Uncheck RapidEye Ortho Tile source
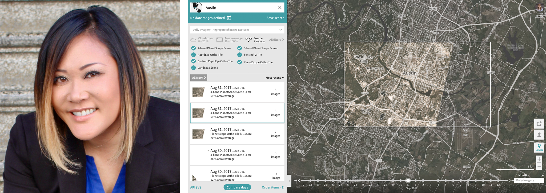The height and width of the screenshot is (193, 546). pos(194,55)
